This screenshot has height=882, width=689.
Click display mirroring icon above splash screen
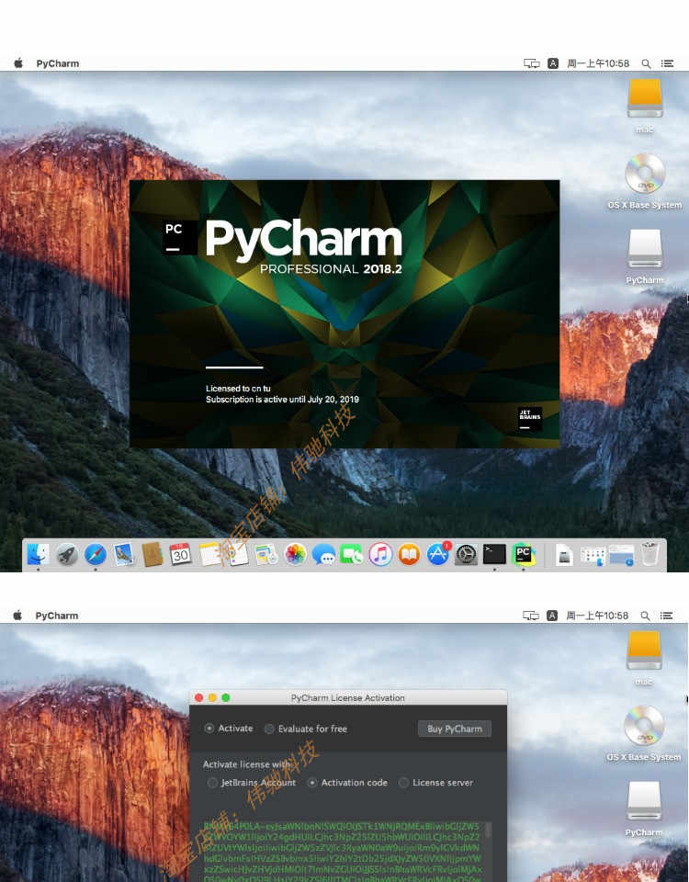[x=532, y=63]
